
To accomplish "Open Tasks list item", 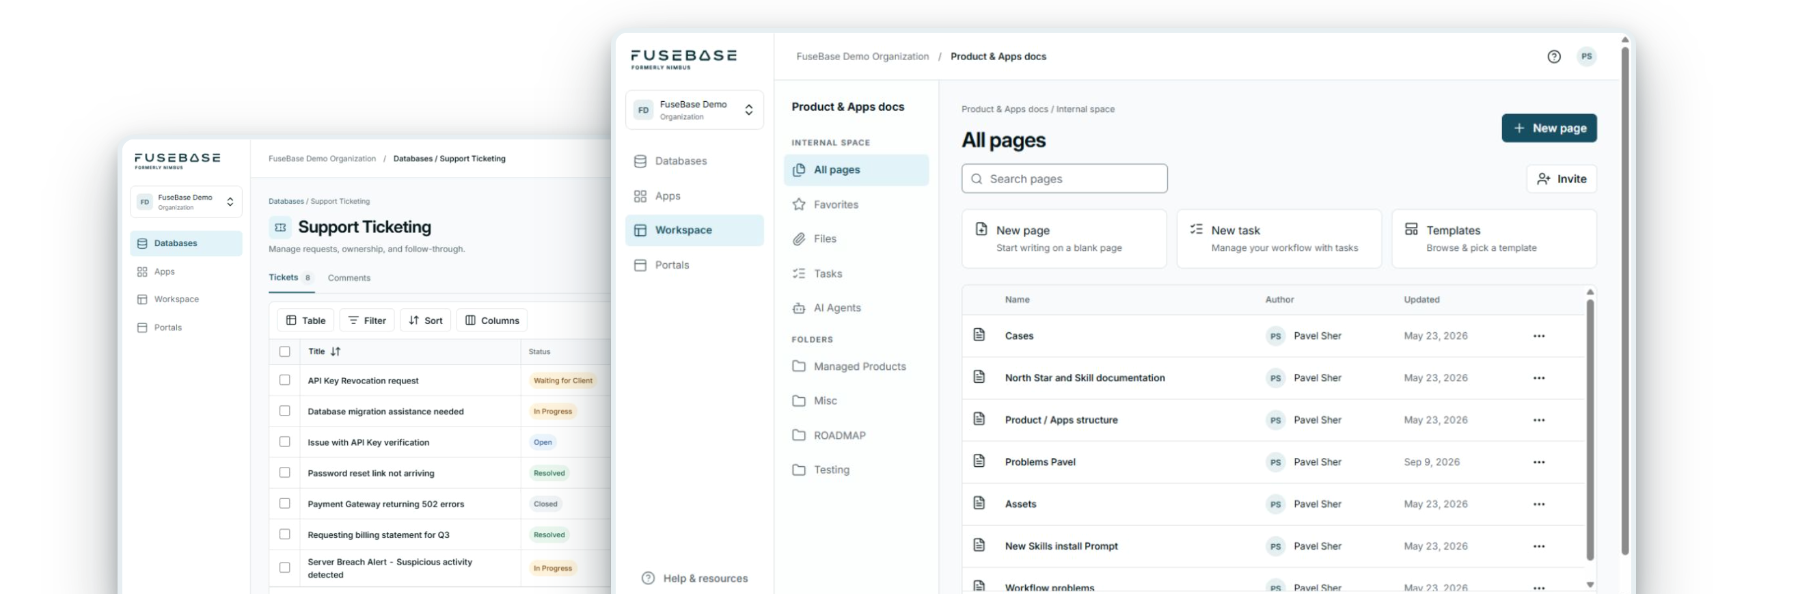I will click(x=856, y=273).
